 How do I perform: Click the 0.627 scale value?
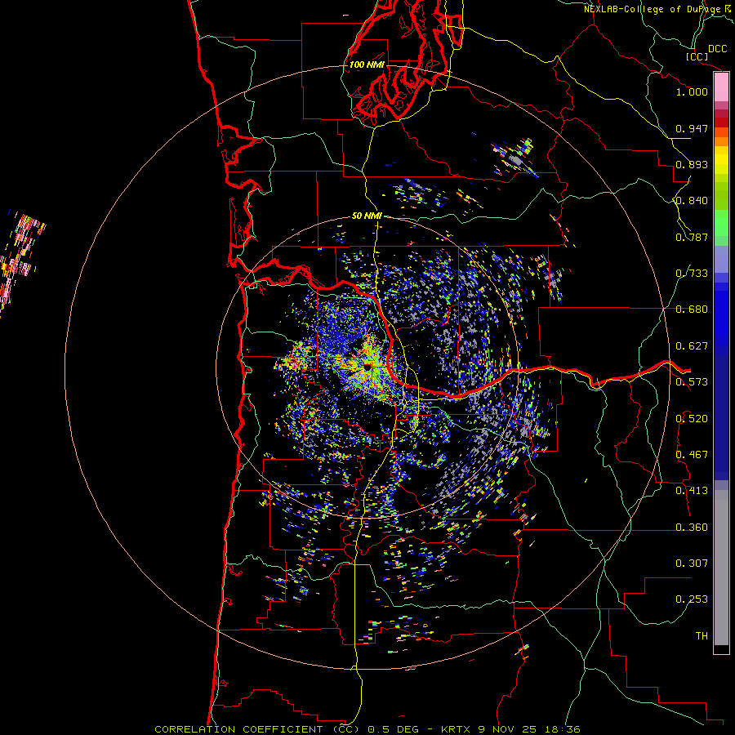[x=692, y=346]
